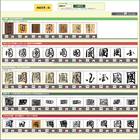Click the IIIF icon under the last 国文研 thumbnail

pyautogui.click(x=132, y=87)
